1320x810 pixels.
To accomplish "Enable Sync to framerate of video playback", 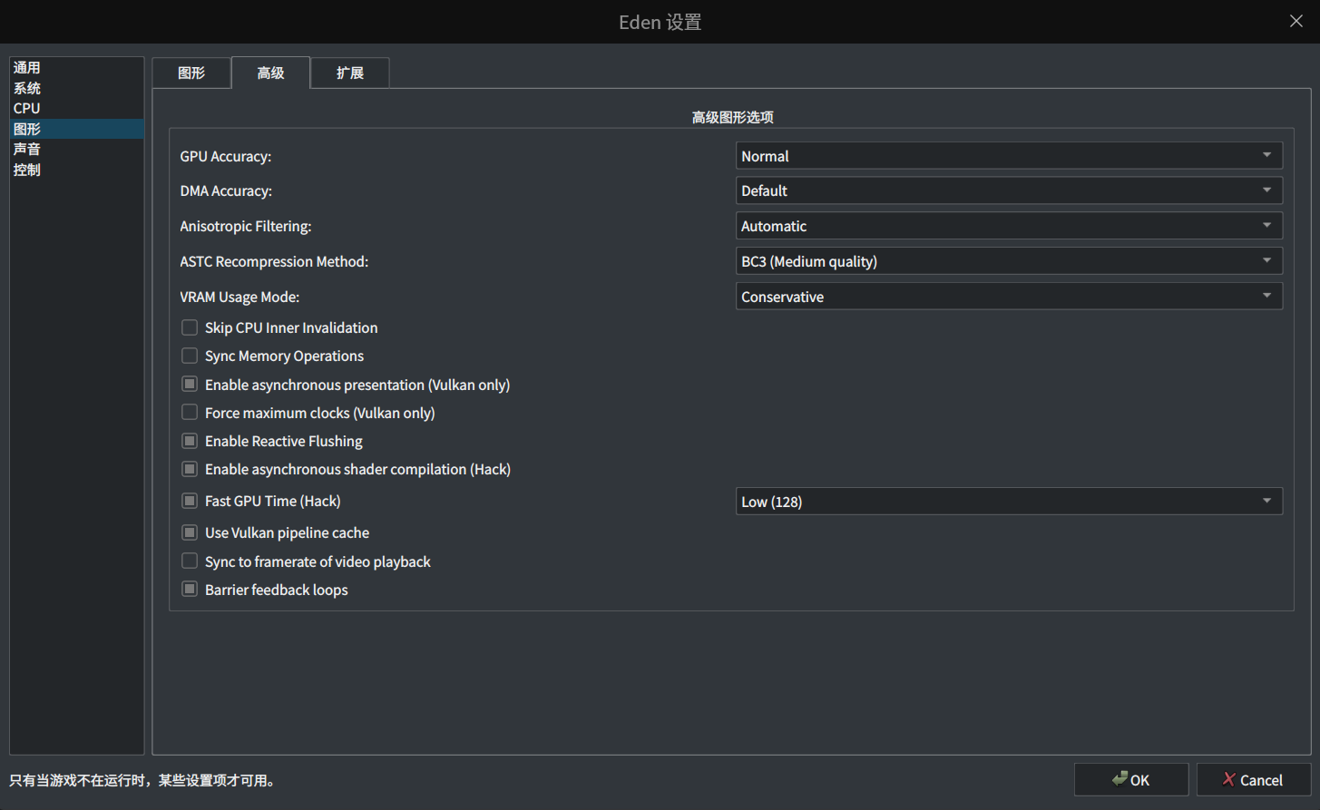I will point(190,561).
